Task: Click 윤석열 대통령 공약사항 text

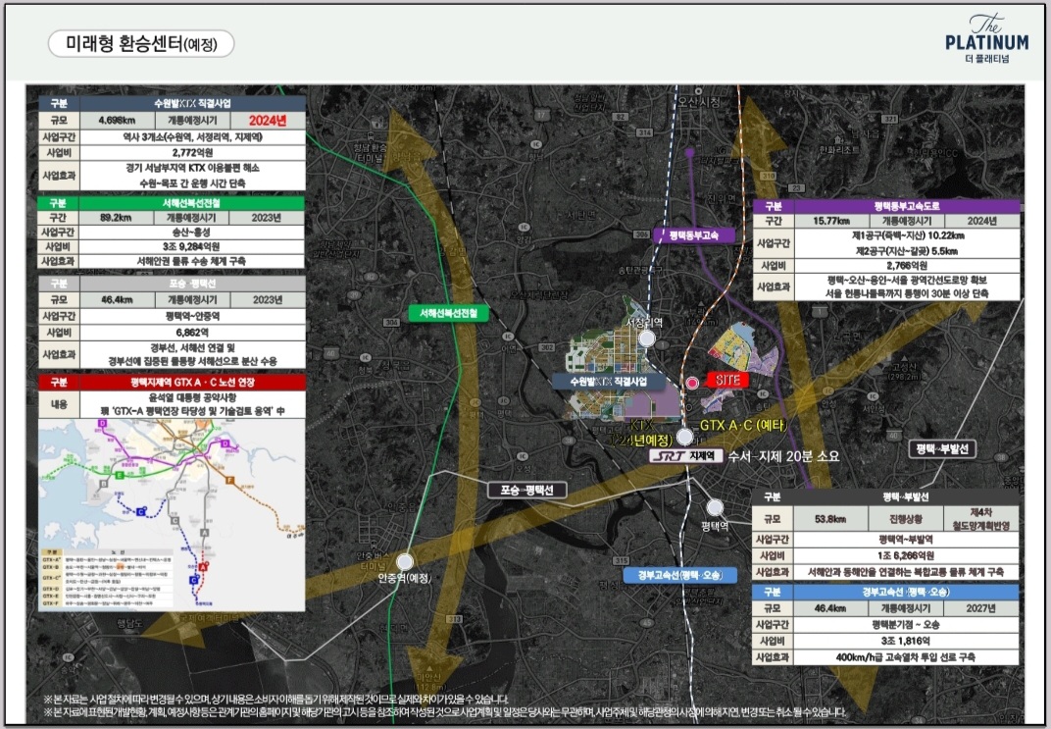Action: click(x=192, y=397)
